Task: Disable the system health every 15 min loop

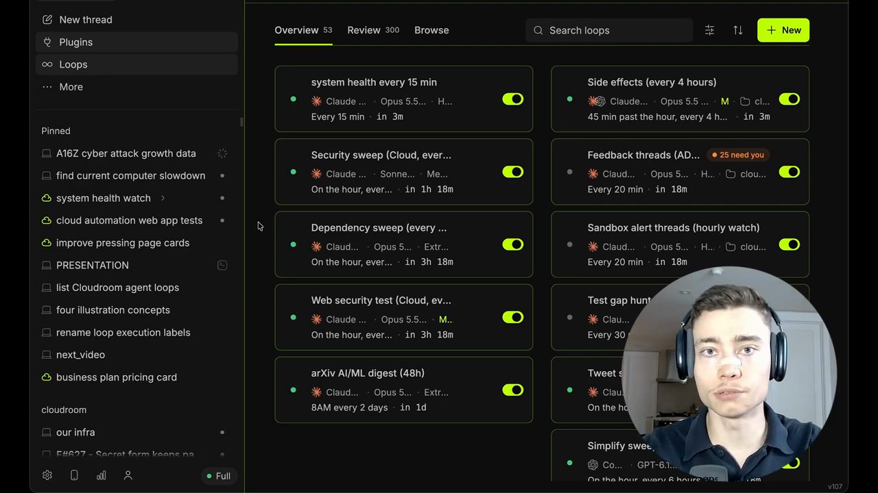Action: 512,99
